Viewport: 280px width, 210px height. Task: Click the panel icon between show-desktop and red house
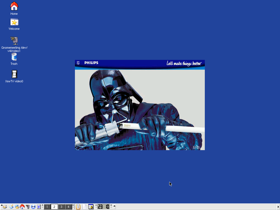pos(17,207)
